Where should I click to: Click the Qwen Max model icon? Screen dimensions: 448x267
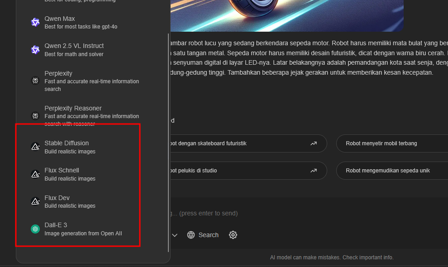tap(35, 22)
